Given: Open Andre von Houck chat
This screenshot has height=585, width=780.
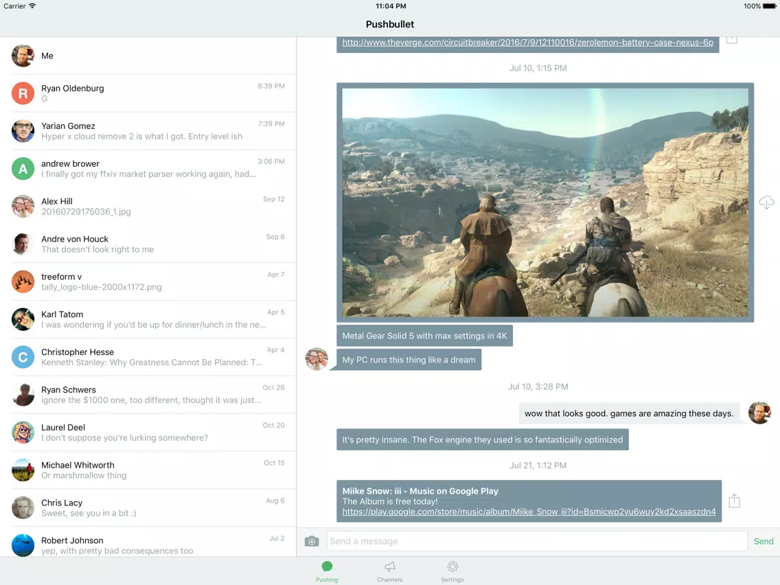Looking at the screenshot, I should click(x=148, y=244).
